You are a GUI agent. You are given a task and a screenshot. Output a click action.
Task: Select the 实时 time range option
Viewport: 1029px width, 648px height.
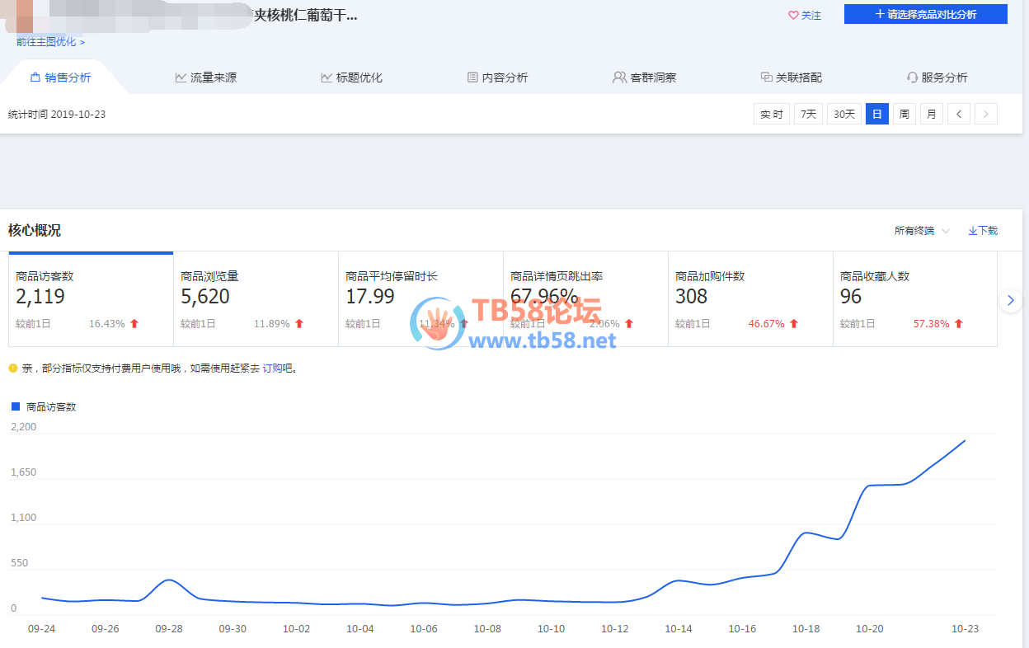pos(772,114)
